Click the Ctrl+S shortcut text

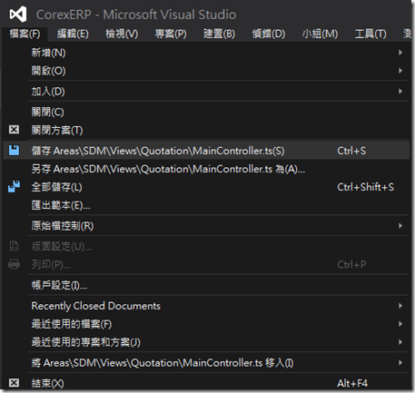click(351, 151)
